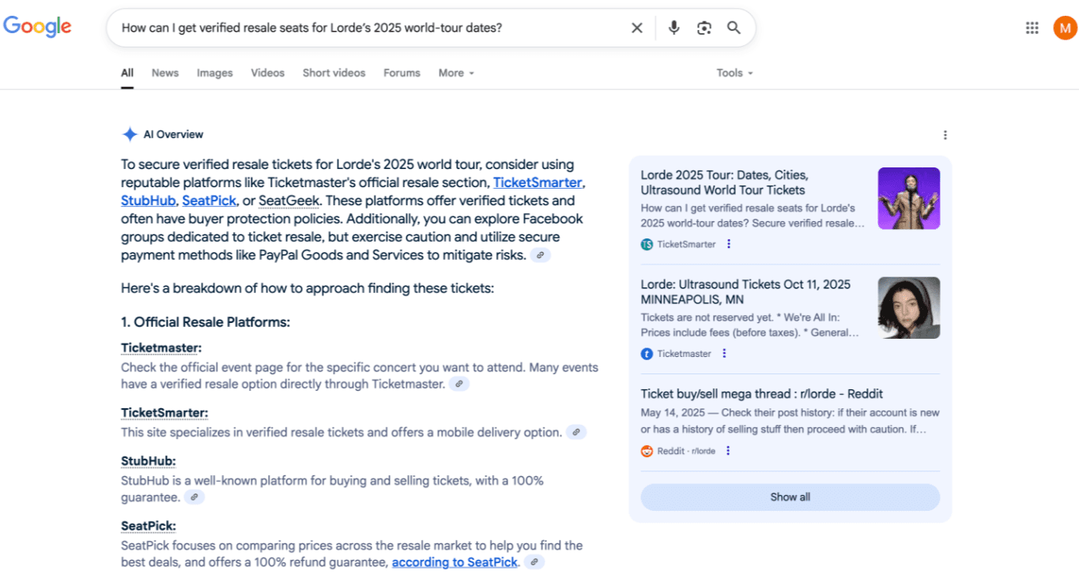Click source link chip in StubHub section
The height and width of the screenshot is (578, 1079).
point(194,497)
